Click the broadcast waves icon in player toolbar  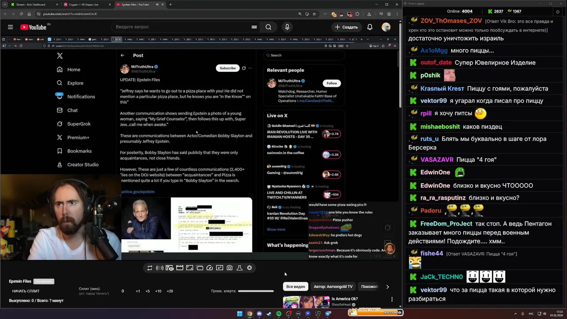click(x=159, y=268)
